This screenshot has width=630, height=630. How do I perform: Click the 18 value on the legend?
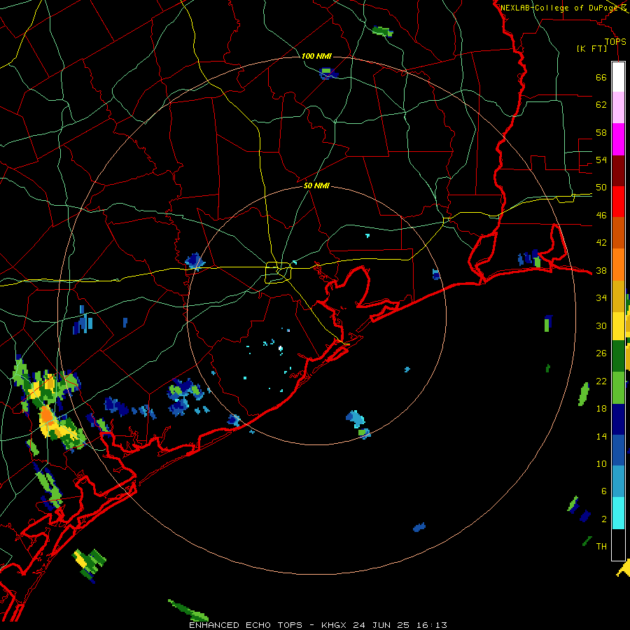click(601, 409)
